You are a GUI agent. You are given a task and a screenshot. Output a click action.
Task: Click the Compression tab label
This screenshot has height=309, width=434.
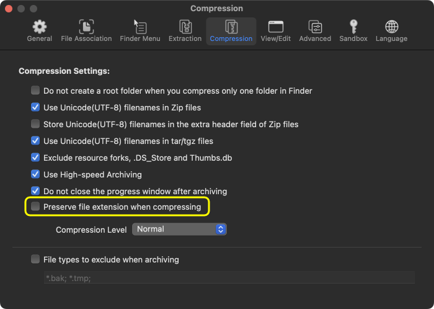pyautogui.click(x=231, y=38)
